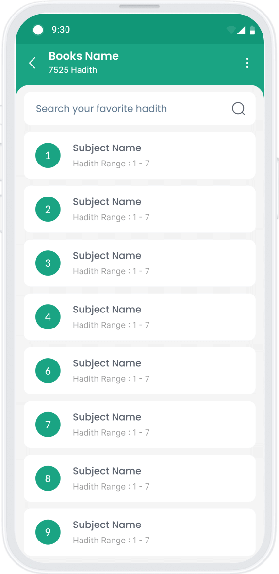Viewport: 279px width, 574px height.
Task: Click the green circle numbered 2
Action: point(48,210)
